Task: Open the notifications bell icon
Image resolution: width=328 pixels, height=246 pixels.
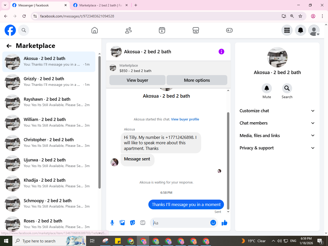Action: coord(301,30)
